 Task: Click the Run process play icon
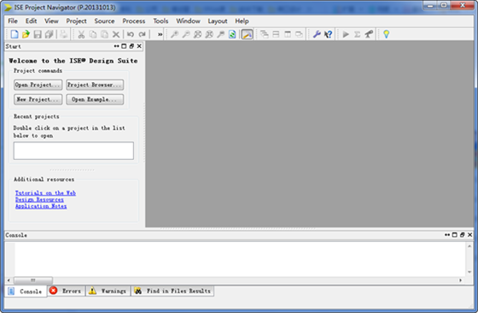[346, 34]
